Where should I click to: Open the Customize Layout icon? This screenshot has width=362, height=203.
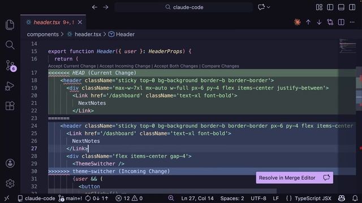coord(319,7)
